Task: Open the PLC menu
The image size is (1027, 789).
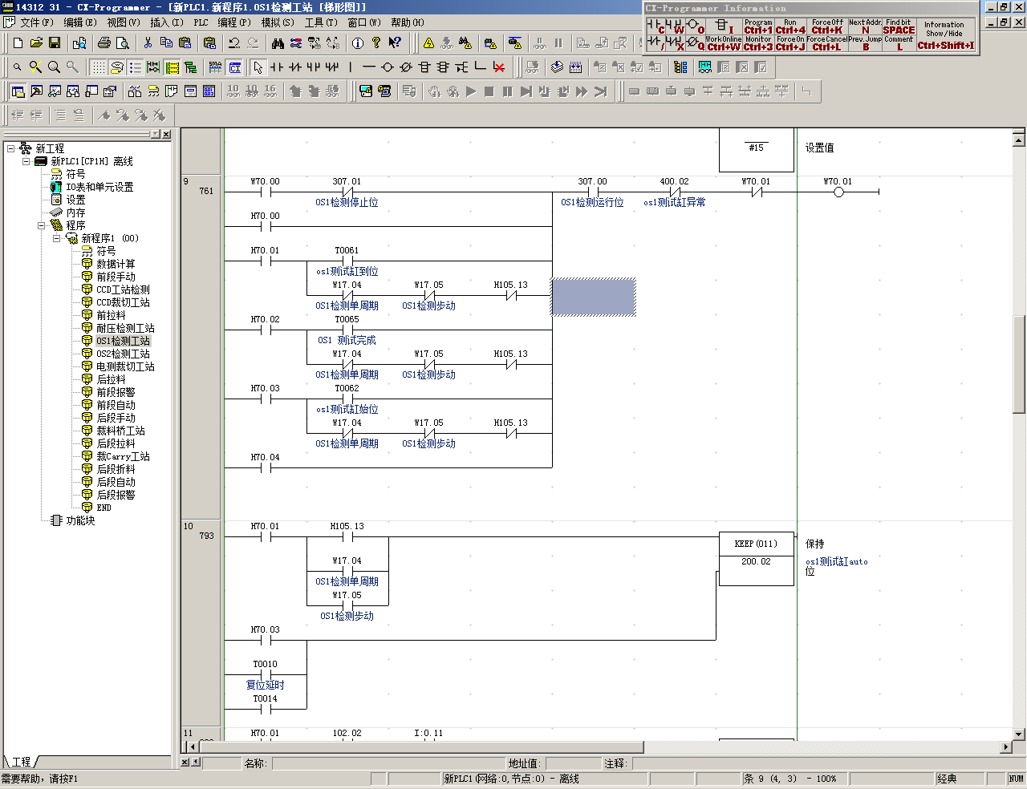Action: [x=201, y=22]
